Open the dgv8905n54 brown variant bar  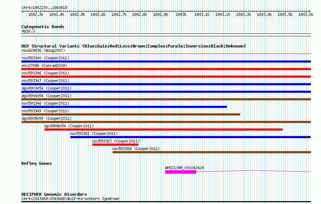pos(166,122)
